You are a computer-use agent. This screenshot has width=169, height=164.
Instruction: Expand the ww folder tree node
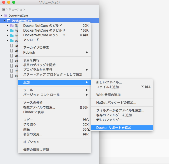pos(7,41)
